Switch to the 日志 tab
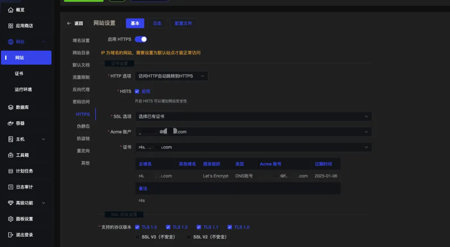 click(157, 24)
